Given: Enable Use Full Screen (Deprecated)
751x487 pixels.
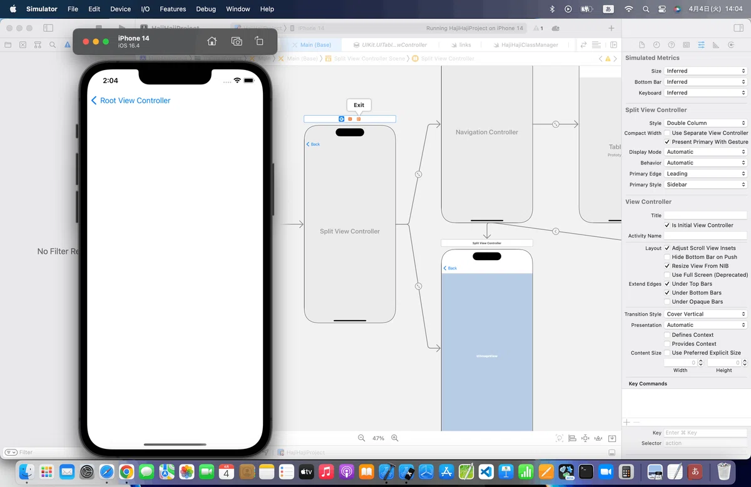Looking at the screenshot, I should (x=667, y=275).
